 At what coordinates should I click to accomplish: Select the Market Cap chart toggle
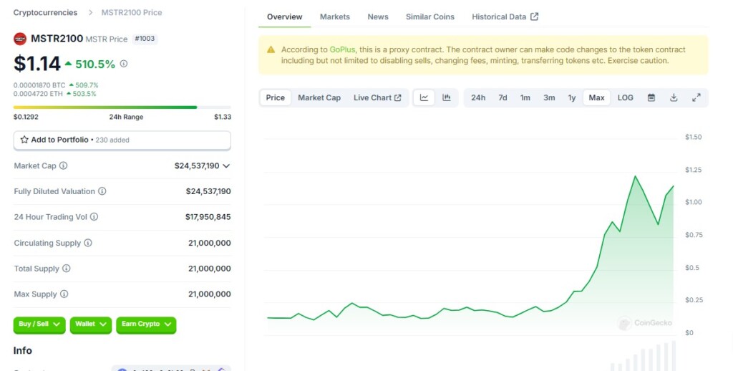point(319,98)
